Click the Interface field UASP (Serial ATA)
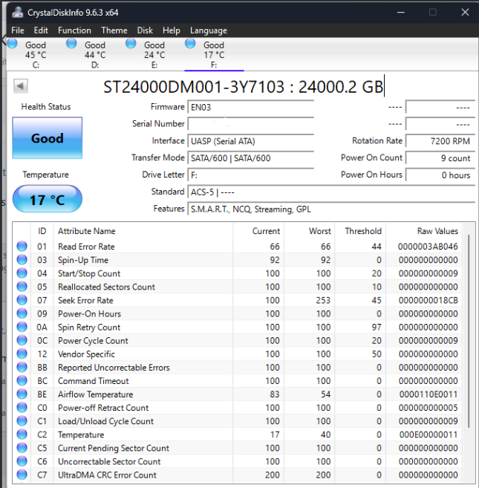This screenshot has width=479, height=488. click(250, 141)
